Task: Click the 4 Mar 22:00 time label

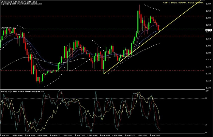Action: tap(43, 136)
